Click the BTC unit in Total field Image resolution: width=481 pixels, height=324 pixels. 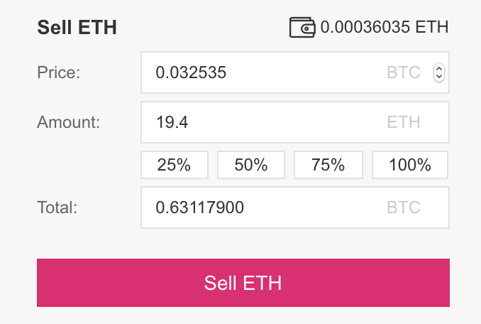(403, 207)
